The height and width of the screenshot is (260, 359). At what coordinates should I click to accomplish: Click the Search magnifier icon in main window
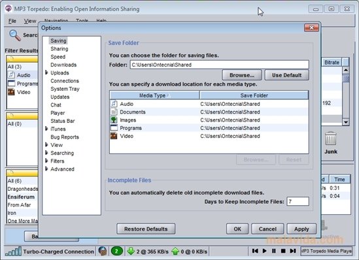coord(15,35)
